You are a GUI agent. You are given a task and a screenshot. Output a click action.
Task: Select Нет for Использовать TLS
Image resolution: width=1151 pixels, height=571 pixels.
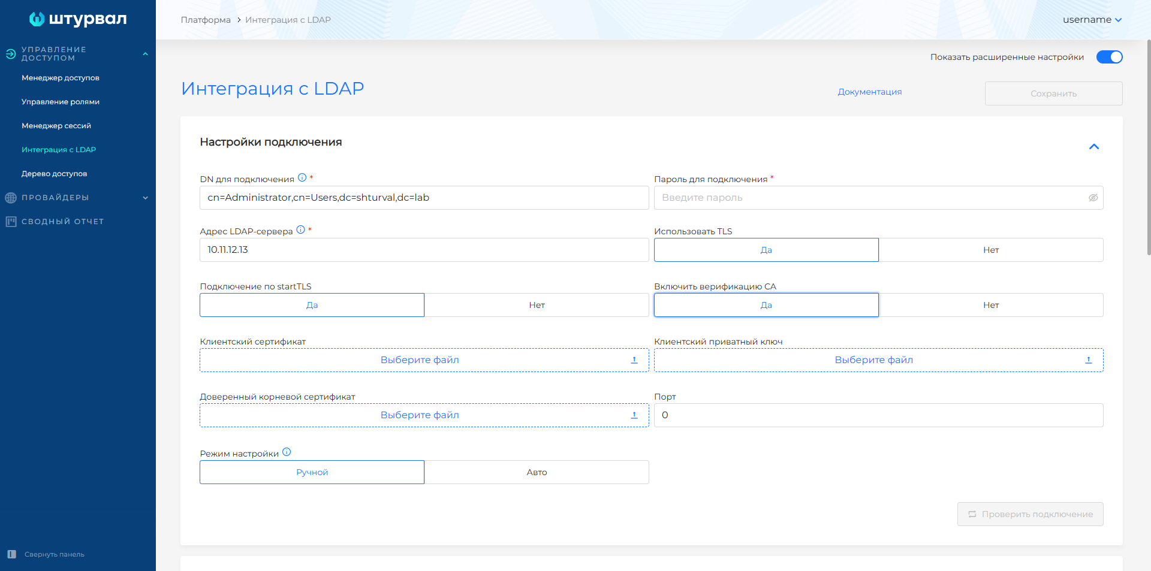(x=990, y=250)
